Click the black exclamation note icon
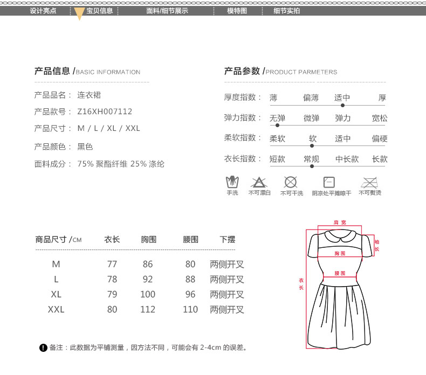Viewport: 426px width, 375px height. tap(44, 348)
